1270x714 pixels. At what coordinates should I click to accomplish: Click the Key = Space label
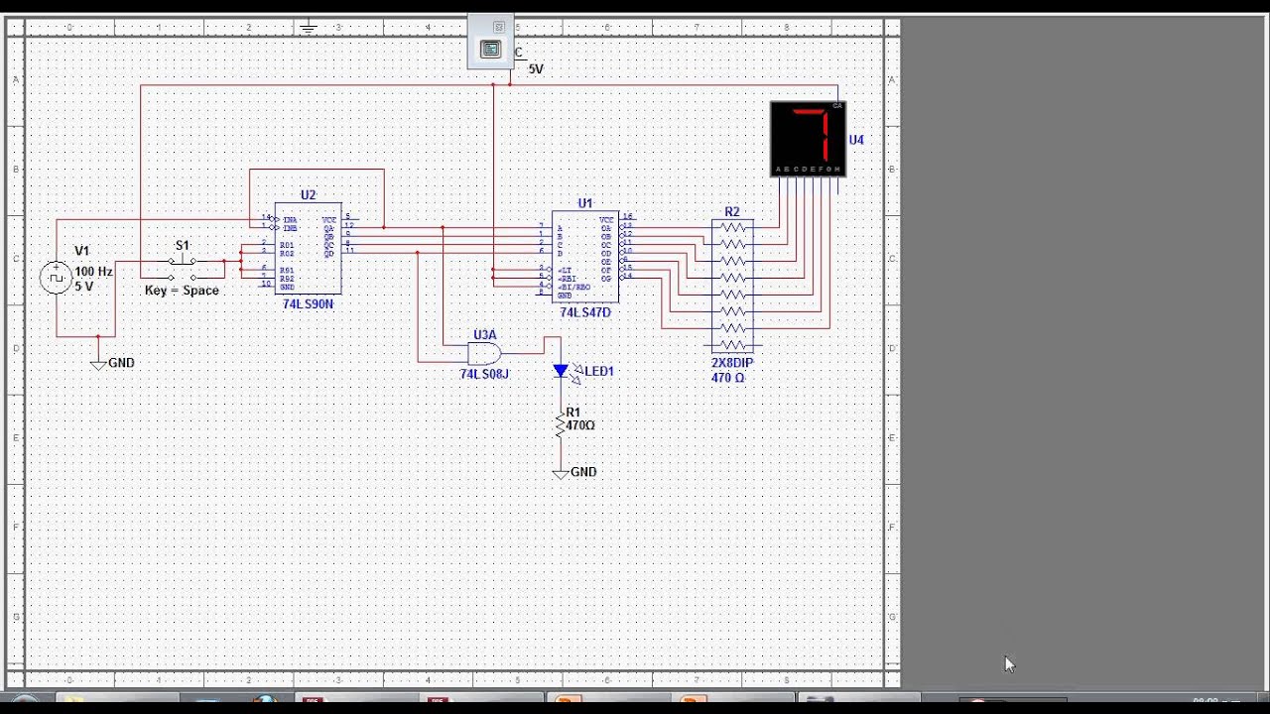click(x=182, y=291)
